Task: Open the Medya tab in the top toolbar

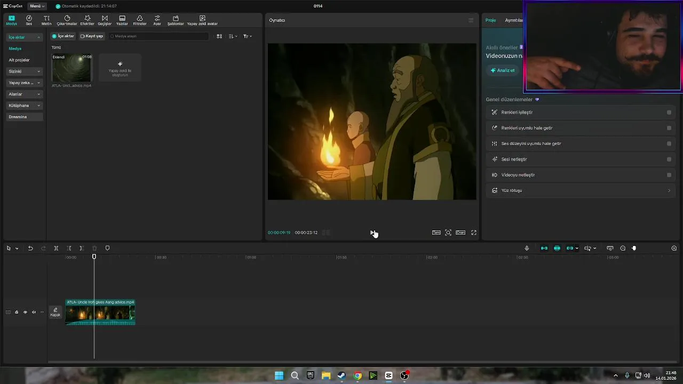Action: [12, 20]
